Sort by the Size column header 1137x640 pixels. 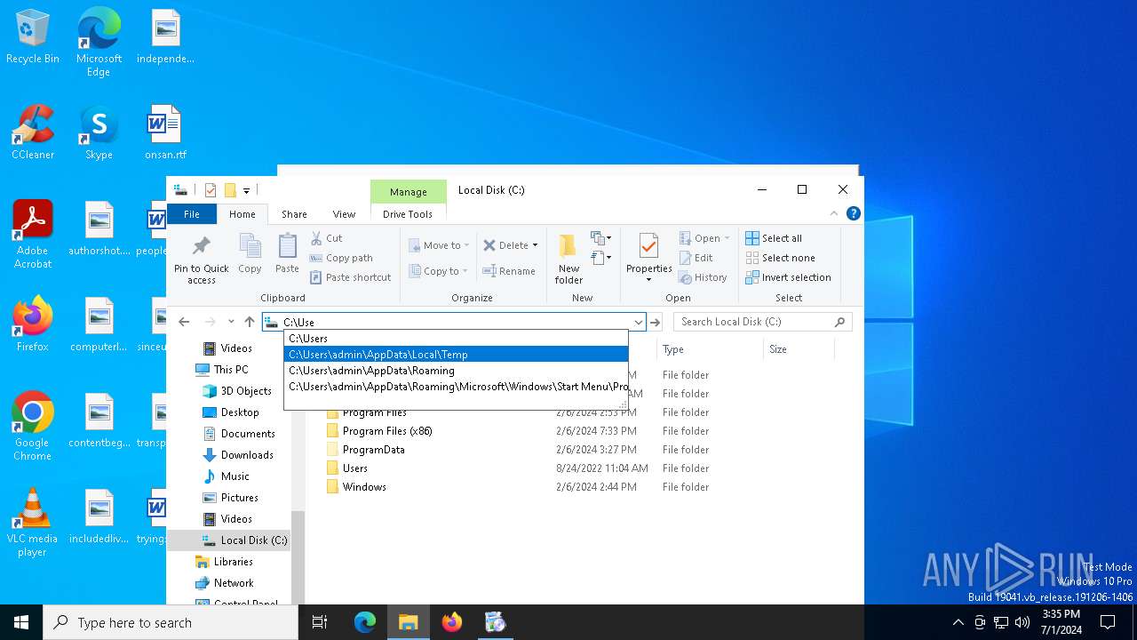coord(799,349)
